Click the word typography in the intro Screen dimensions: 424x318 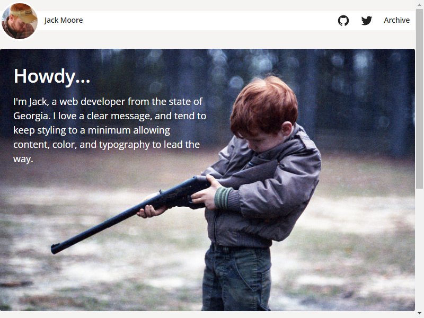[125, 145]
